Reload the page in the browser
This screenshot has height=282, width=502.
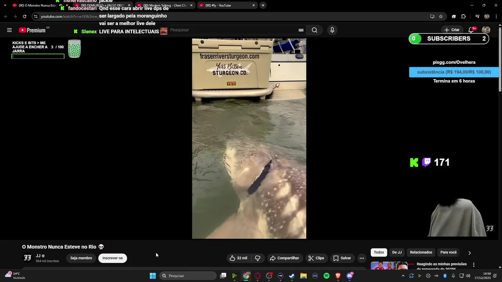[24, 16]
